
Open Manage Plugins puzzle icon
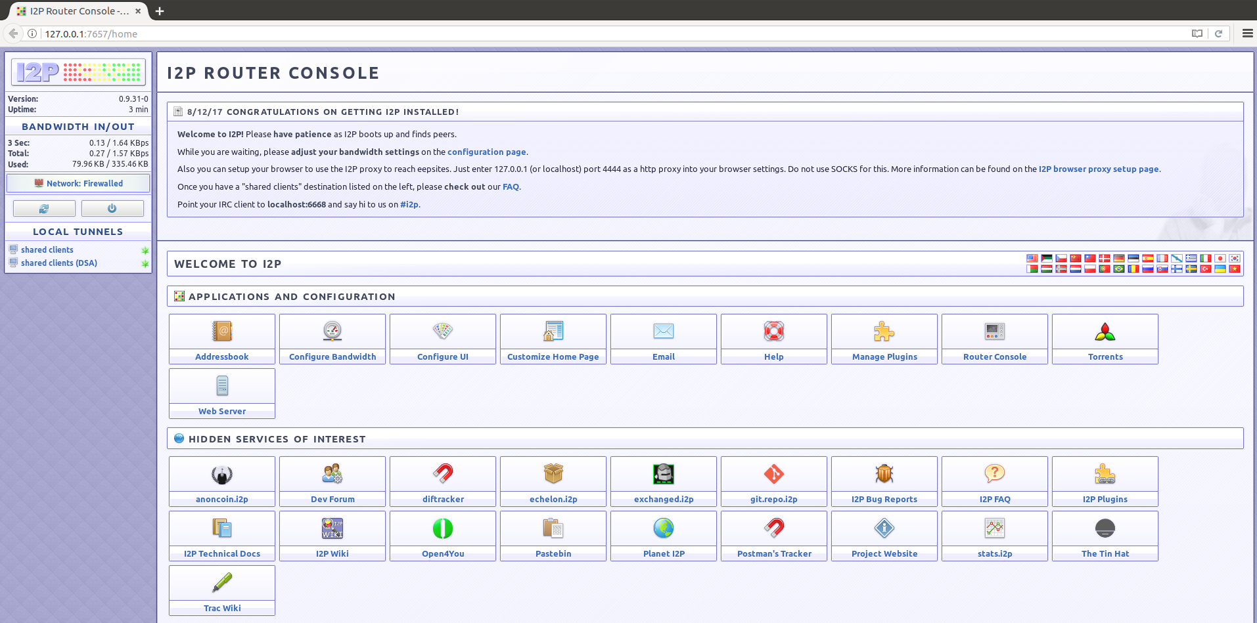[x=884, y=332]
